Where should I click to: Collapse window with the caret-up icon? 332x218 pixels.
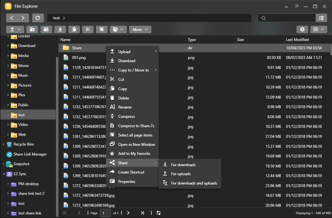pyautogui.click(x=286, y=7)
